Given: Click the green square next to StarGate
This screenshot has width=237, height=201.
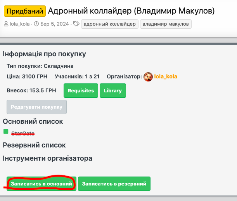Looking at the screenshot, I should [6, 132].
